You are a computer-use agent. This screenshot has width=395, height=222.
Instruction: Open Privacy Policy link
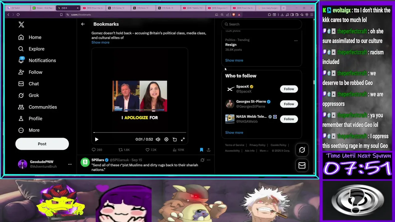[x=257, y=145]
